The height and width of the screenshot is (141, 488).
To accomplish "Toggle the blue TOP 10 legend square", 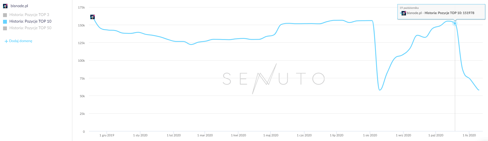I will 5,21.
